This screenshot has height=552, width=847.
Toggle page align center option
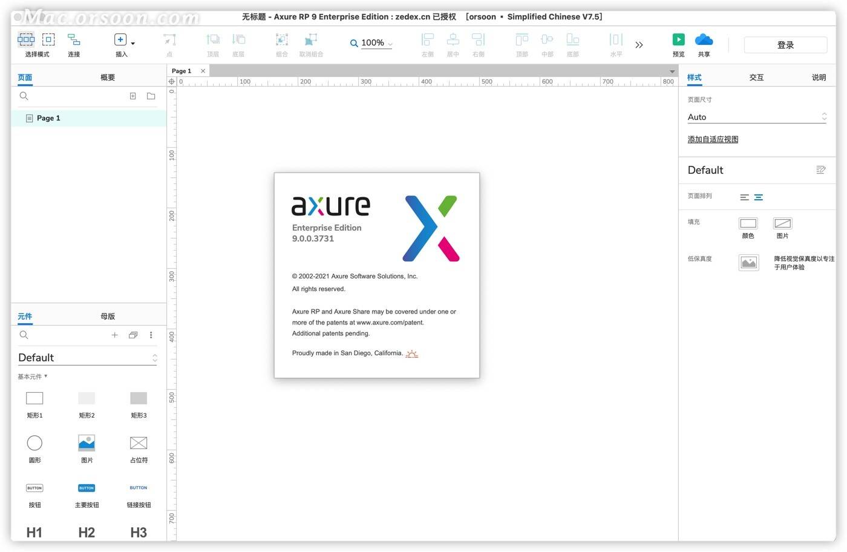coord(759,197)
